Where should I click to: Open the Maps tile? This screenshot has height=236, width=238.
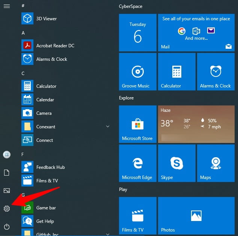(x=216, y=163)
